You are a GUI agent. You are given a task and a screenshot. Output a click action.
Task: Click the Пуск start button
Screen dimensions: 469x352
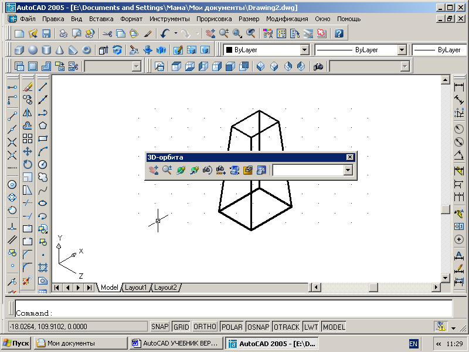point(16,343)
